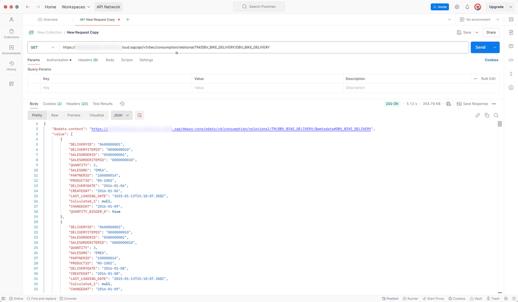Open the configure sidebar grid icon
Image resolution: width=518 pixels, height=302 pixels.
tap(12, 84)
